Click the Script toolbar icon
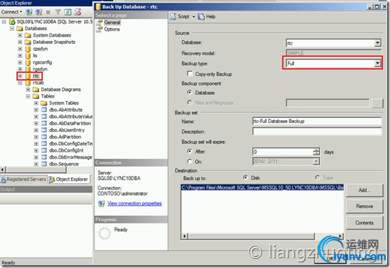The height and width of the screenshot is (268, 390). coord(173,17)
